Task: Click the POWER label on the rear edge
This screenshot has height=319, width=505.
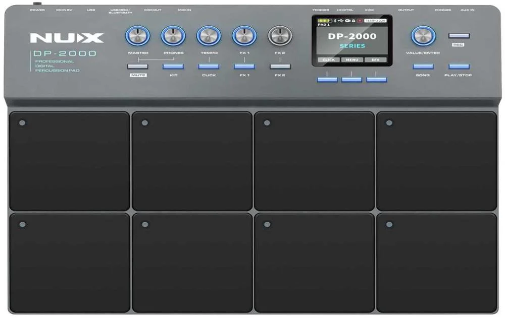Action: 37,10
